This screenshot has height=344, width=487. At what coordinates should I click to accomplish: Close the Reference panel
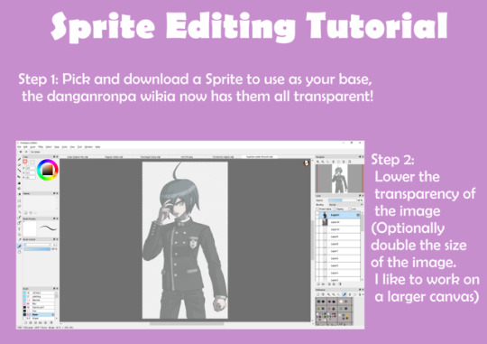363,290
